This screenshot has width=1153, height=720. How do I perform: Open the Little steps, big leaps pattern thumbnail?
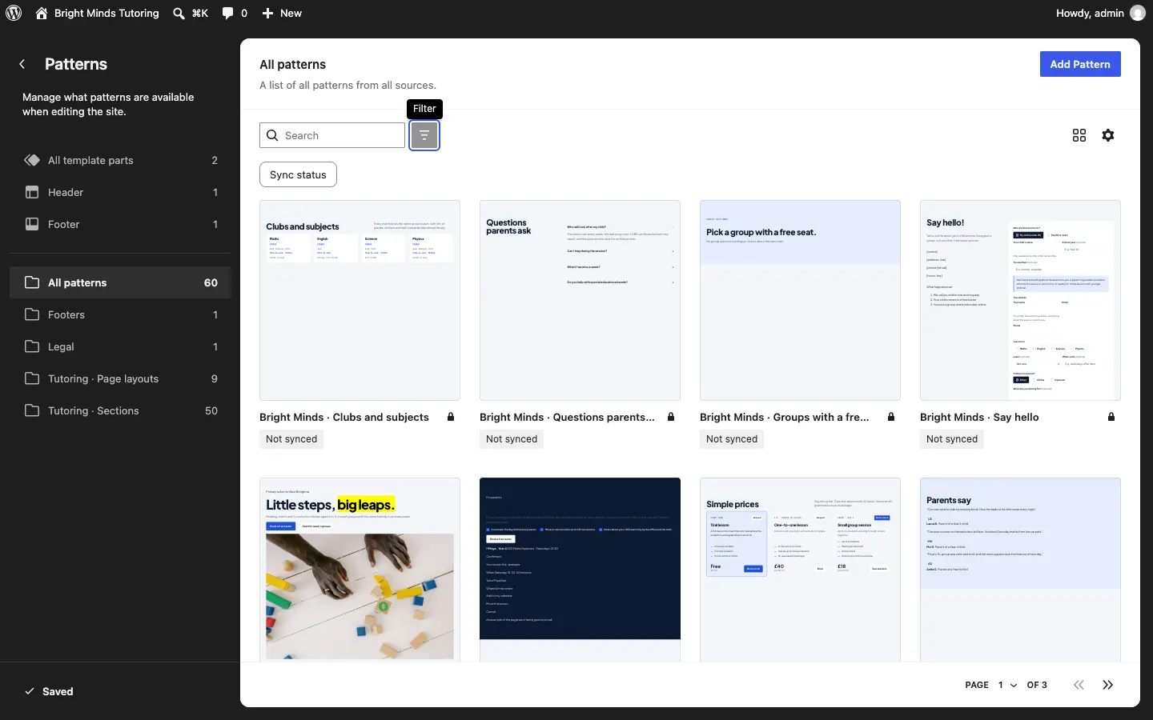pos(360,570)
